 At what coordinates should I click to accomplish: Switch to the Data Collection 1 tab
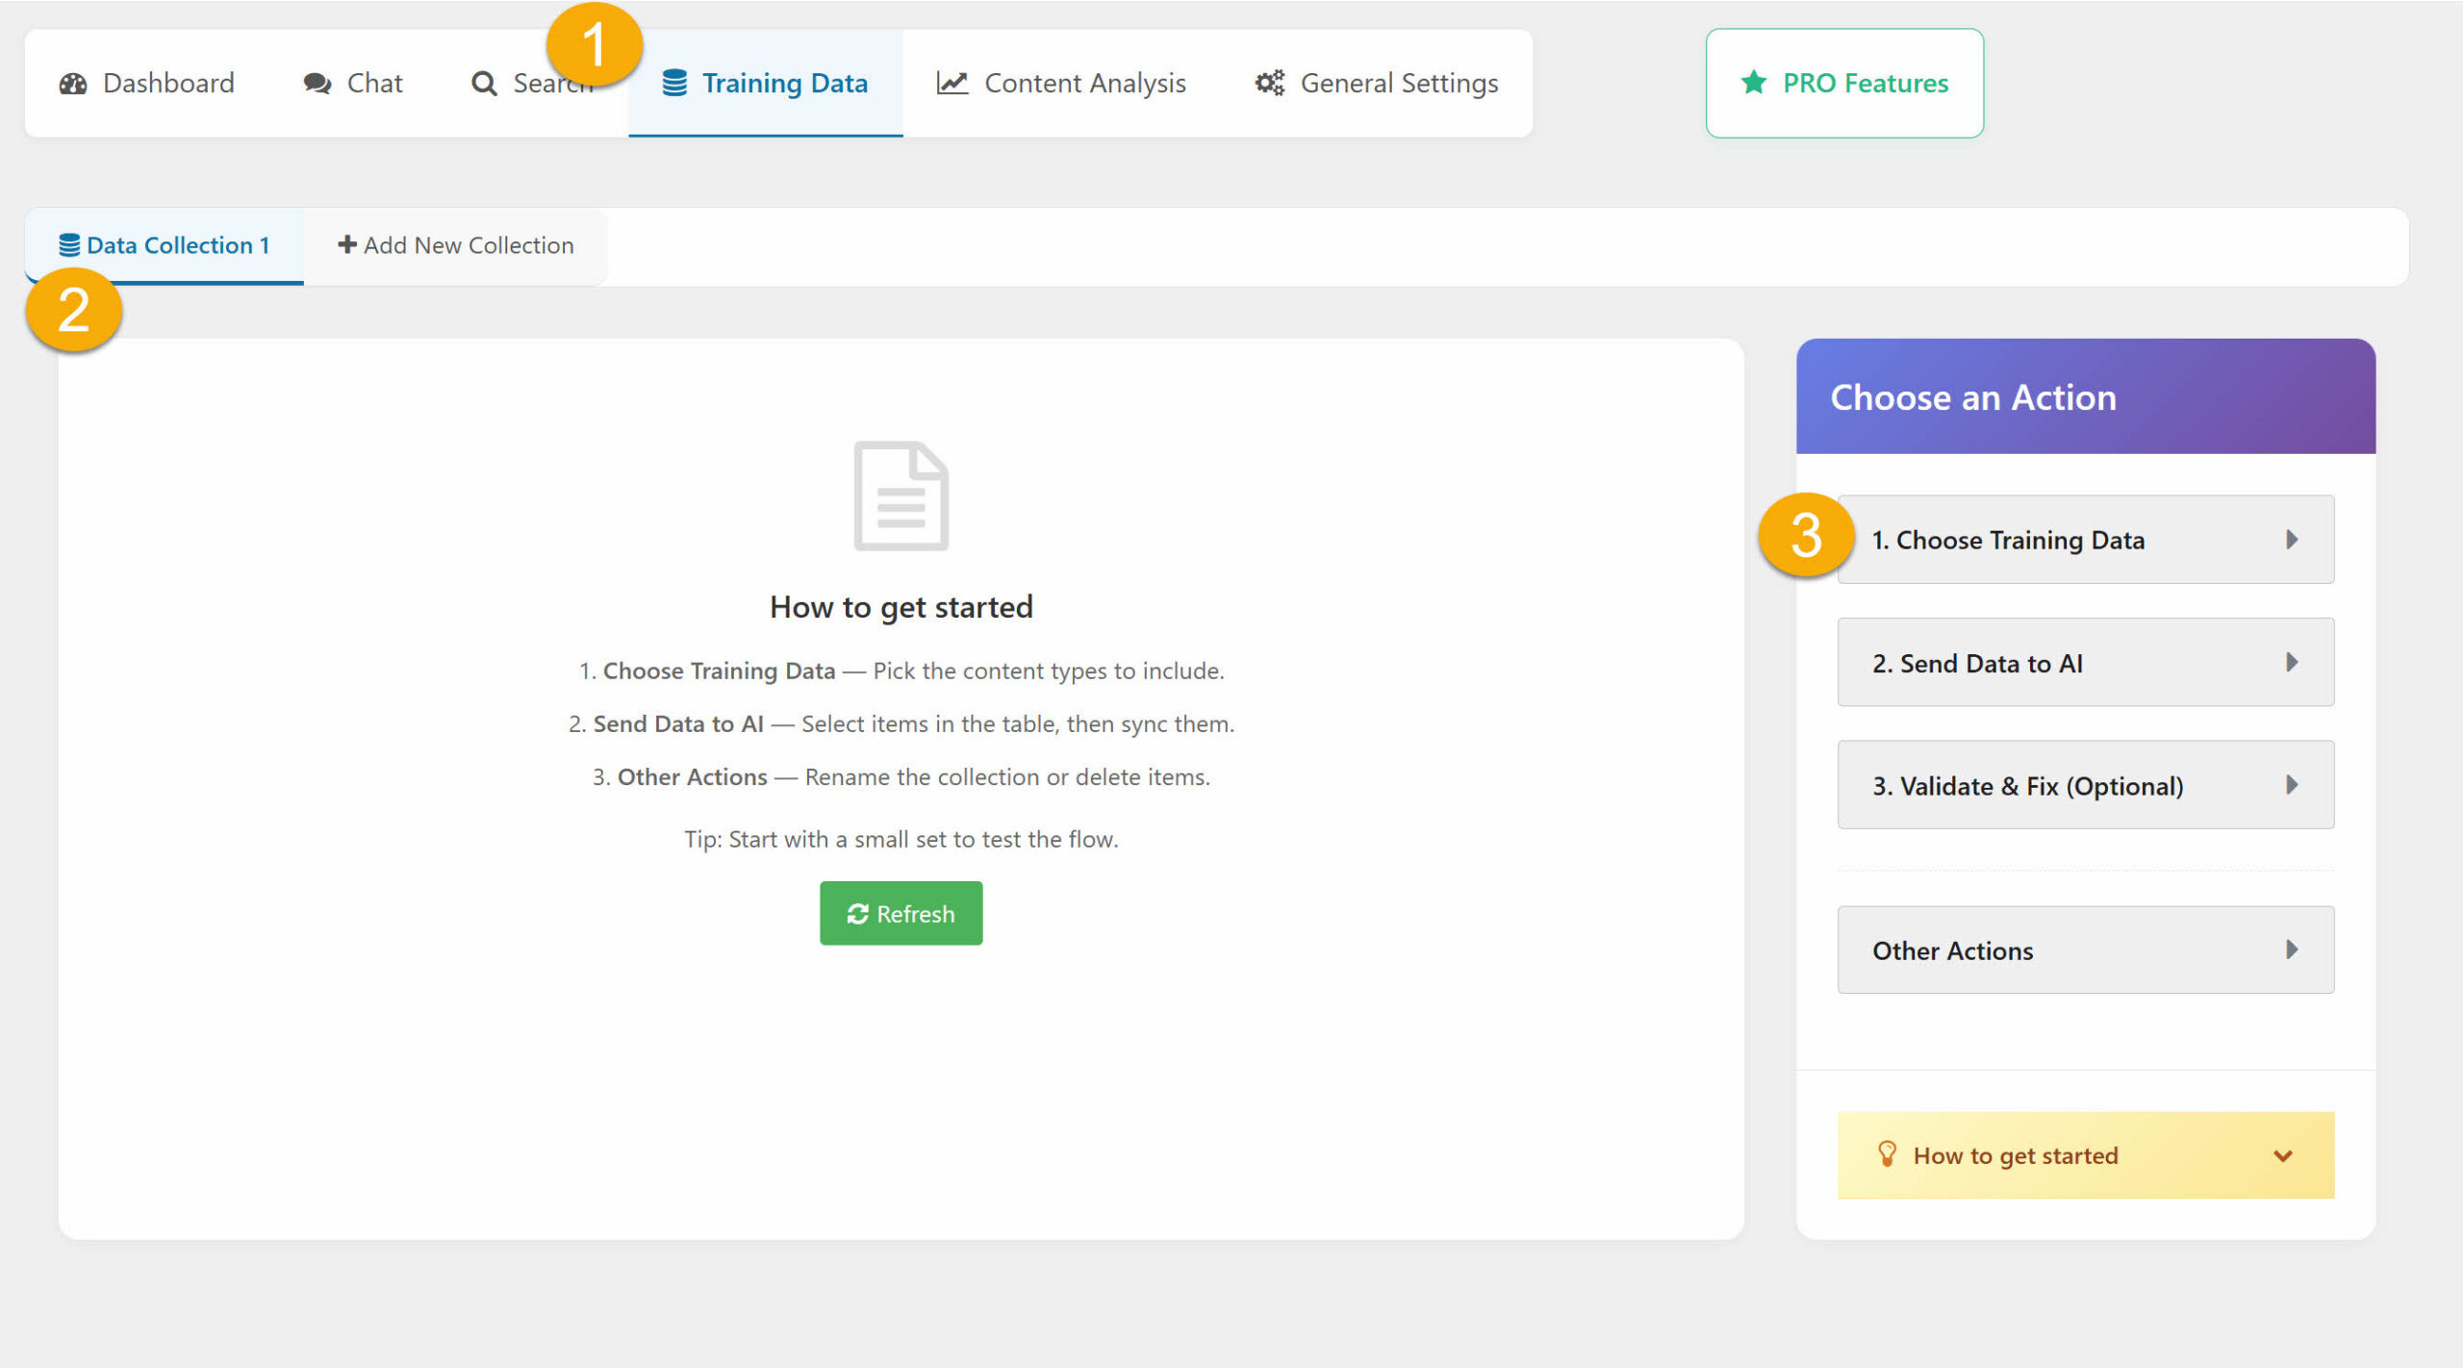point(165,246)
